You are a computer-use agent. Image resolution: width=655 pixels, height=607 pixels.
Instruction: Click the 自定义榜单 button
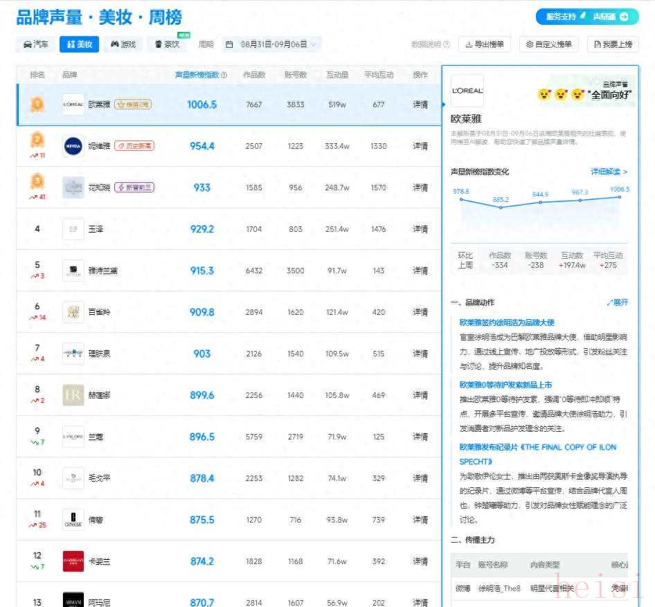pyautogui.click(x=548, y=44)
